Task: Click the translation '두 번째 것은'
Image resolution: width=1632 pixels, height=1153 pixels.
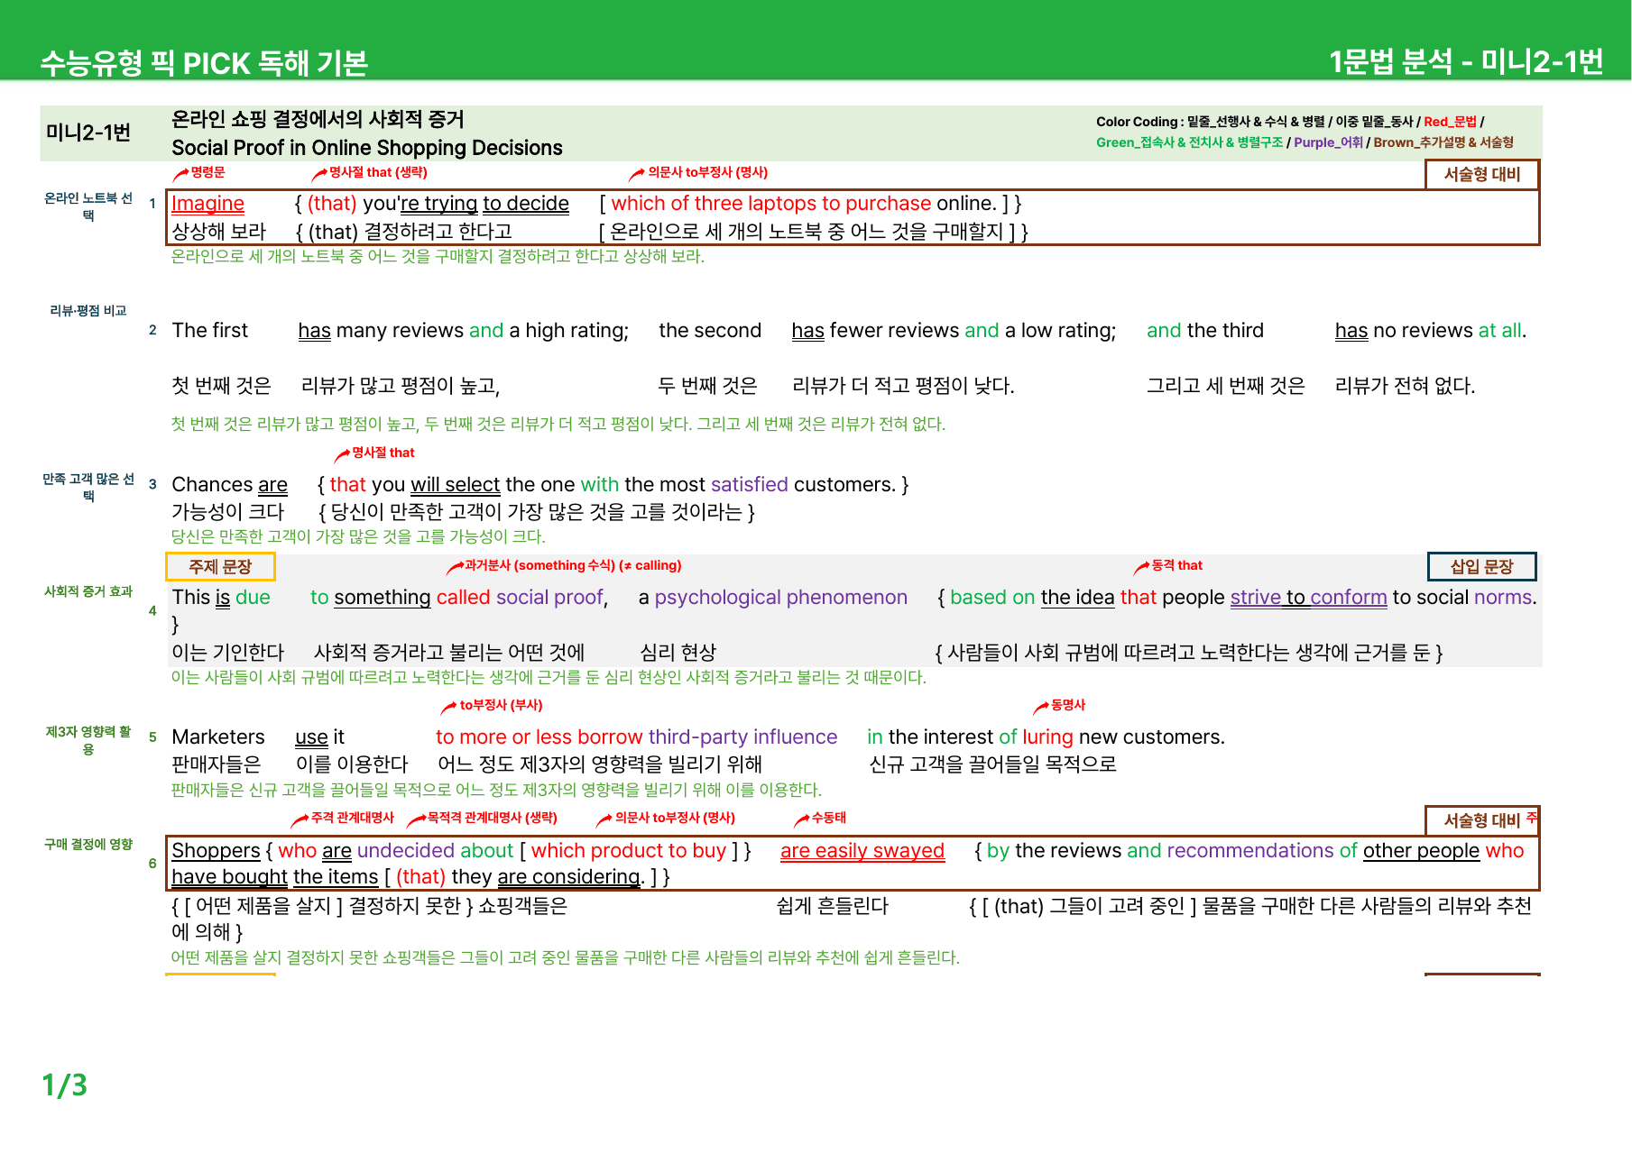Action: coord(708,386)
